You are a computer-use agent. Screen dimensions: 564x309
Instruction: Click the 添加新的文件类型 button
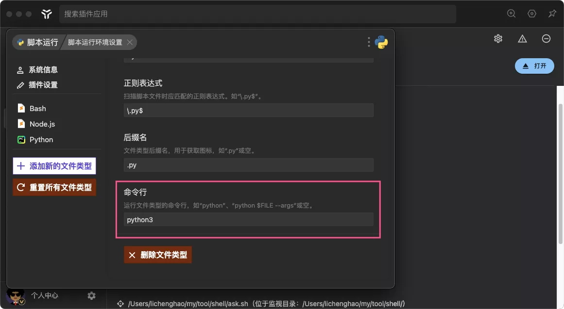[54, 166]
